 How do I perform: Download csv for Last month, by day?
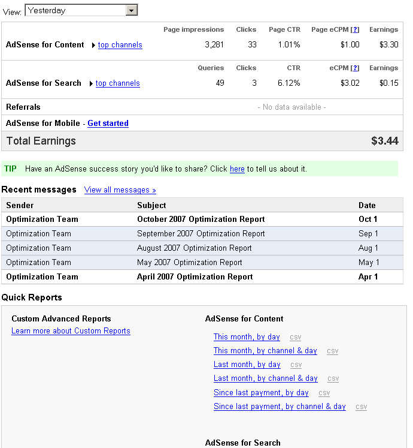pos(296,365)
